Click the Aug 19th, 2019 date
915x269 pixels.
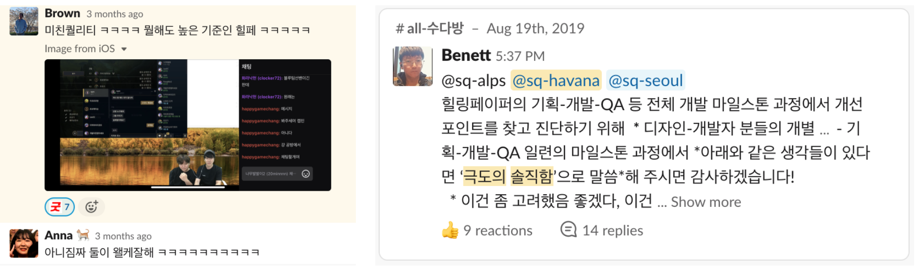535,29
